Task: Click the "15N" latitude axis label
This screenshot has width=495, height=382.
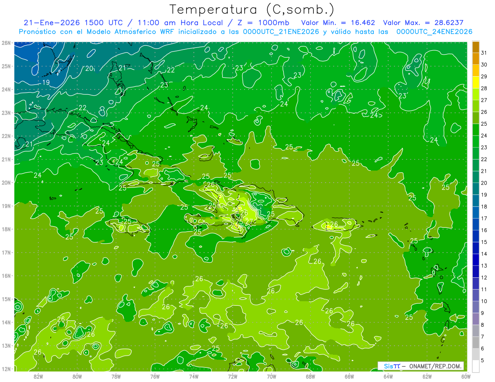Action: click(6, 299)
